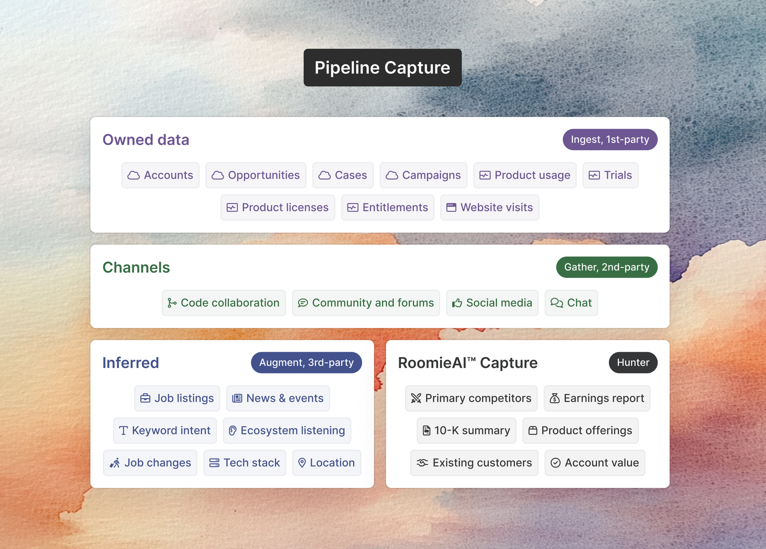Click the 10-K summary chip
Image resolution: width=766 pixels, height=549 pixels.
click(466, 431)
